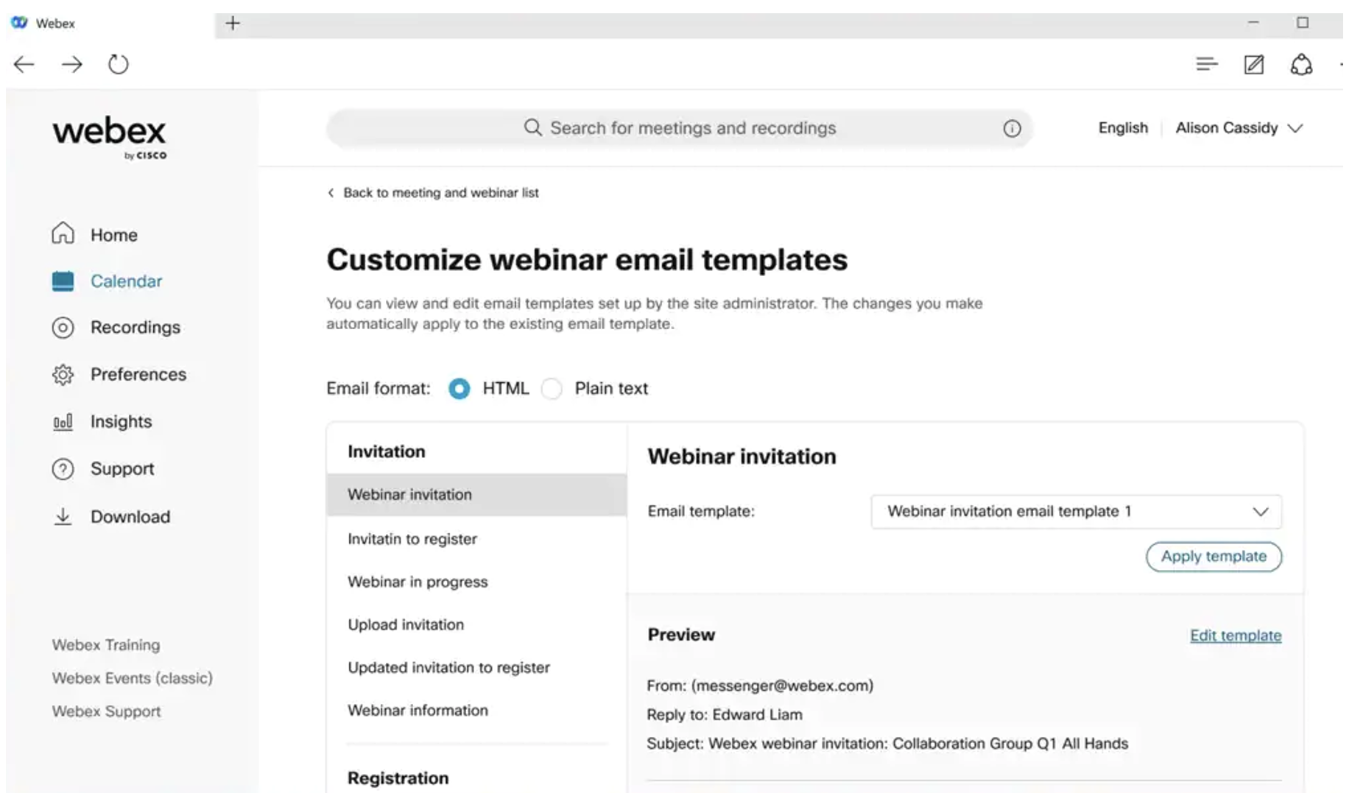This screenshot has height=810, width=1352.
Task: Select the Support question mark icon
Action: 63,469
